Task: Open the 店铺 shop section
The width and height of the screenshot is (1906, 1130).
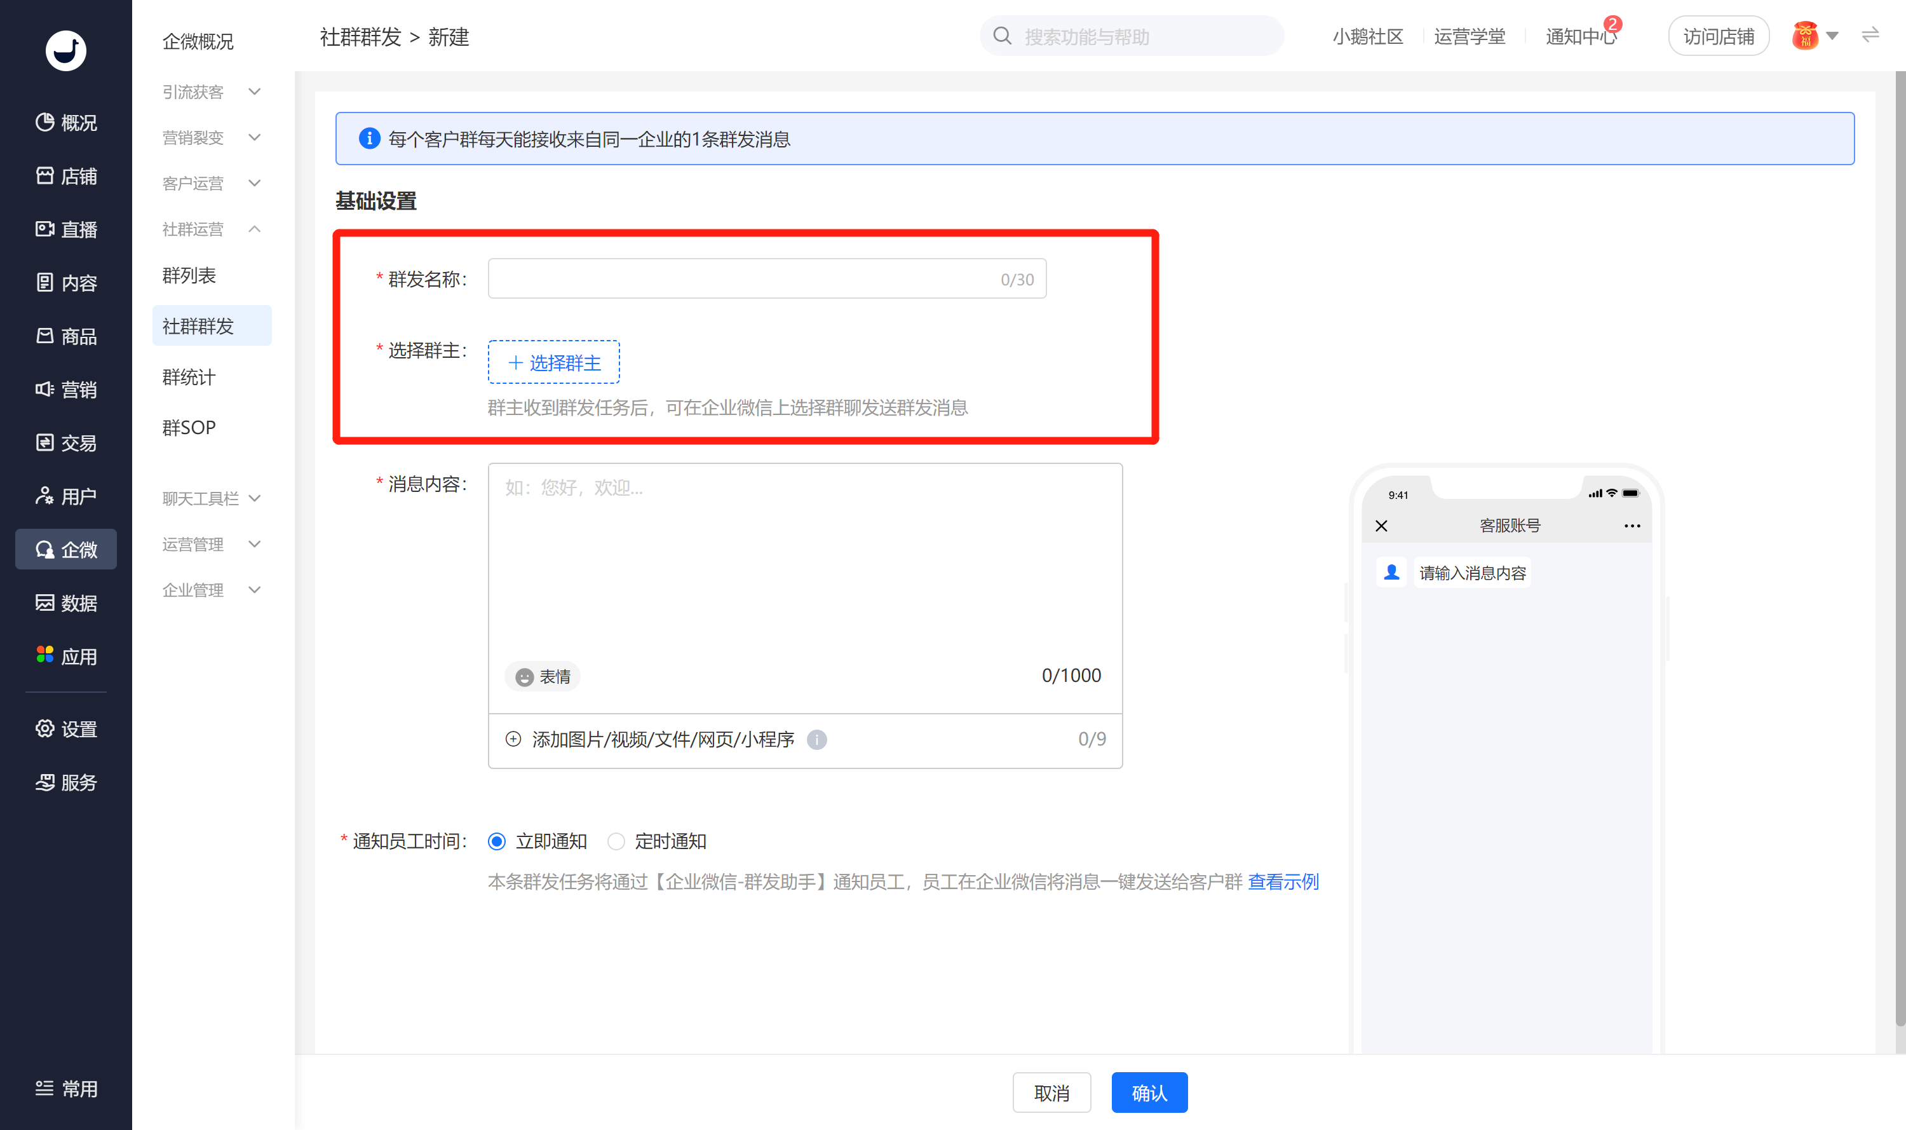Action: (66, 176)
